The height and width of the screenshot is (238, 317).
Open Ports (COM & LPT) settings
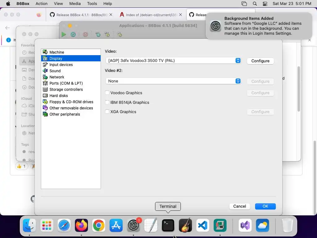click(x=71, y=83)
